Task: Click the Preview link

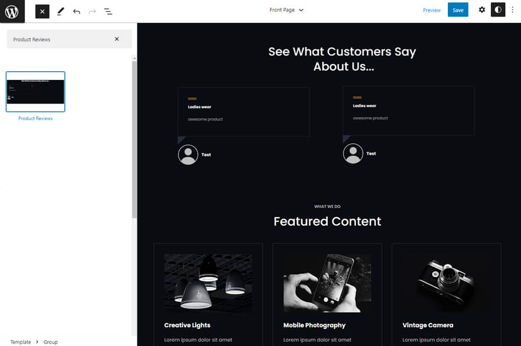Action: click(432, 10)
